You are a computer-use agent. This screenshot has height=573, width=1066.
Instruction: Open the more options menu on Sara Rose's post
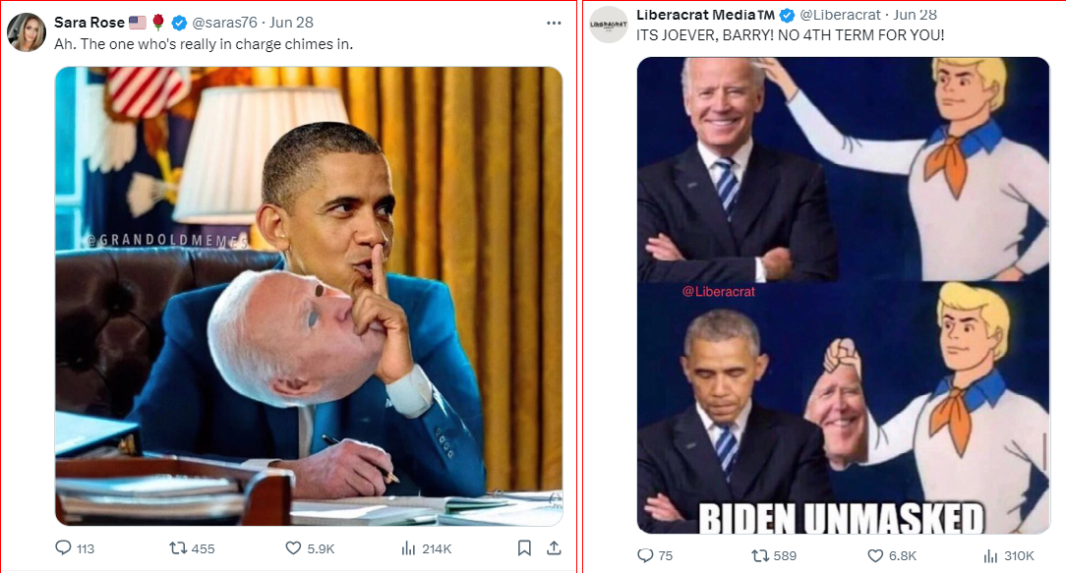pos(554,24)
